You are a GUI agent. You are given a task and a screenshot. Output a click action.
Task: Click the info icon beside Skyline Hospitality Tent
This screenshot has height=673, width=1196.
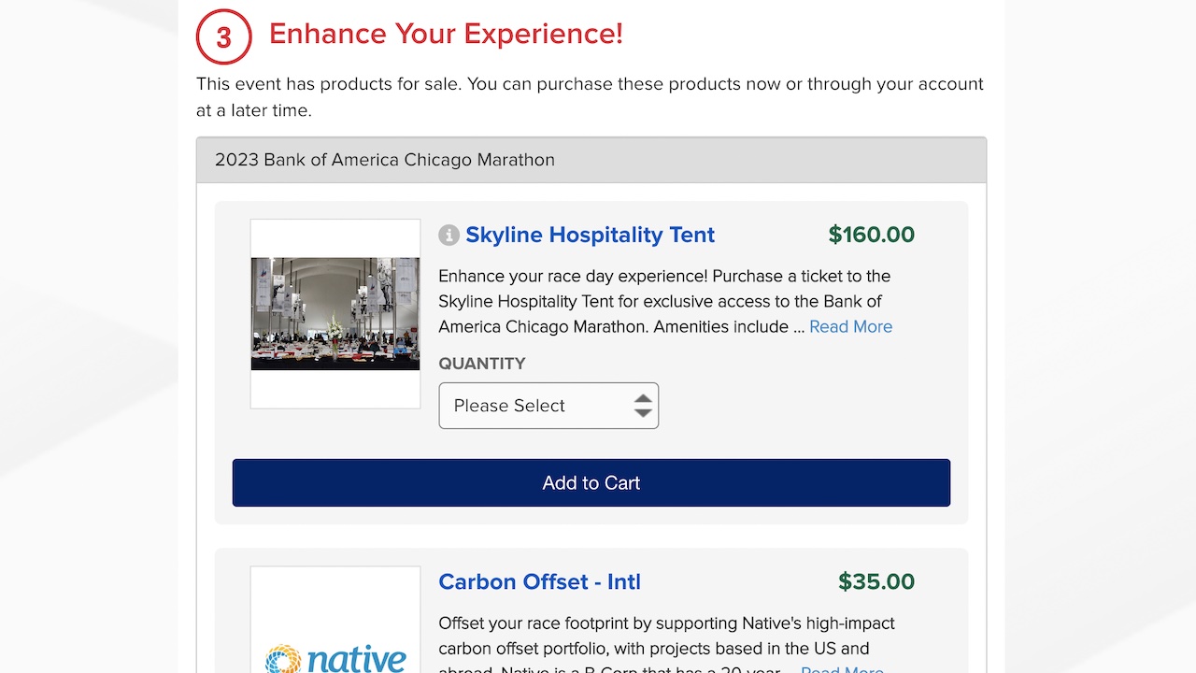448,236
